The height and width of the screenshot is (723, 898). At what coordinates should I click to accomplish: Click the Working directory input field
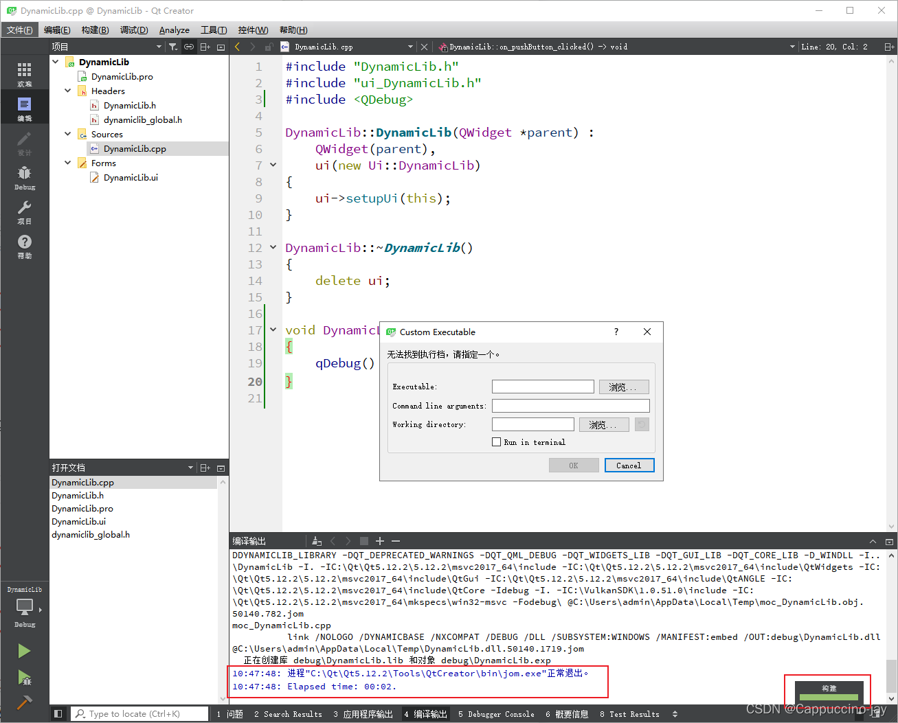point(533,424)
